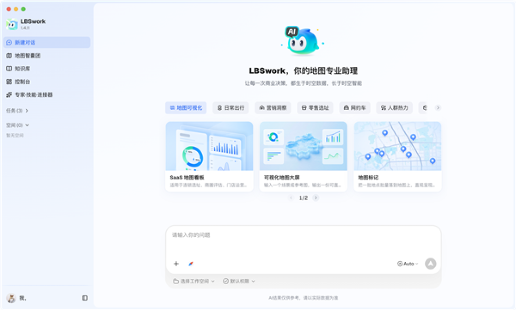The height and width of the screenshot is (310, 516).
Task: Click the plus attachment icon in the input box
Action: coord(176,264)
